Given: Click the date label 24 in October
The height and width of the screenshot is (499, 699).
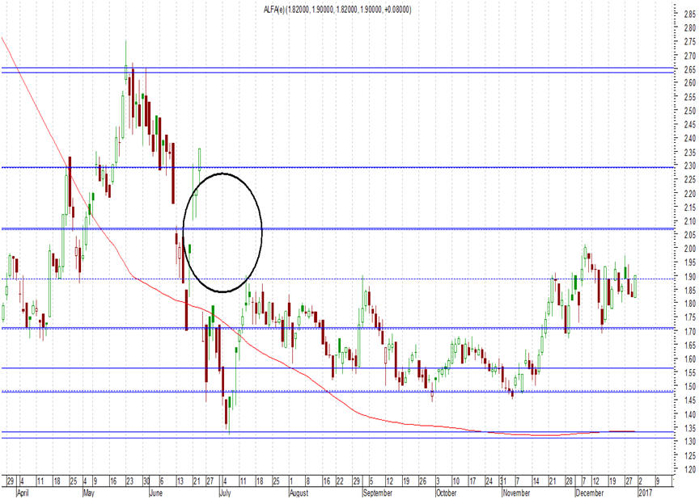Looking at the screenshot, I should click(x=489, y=481).
